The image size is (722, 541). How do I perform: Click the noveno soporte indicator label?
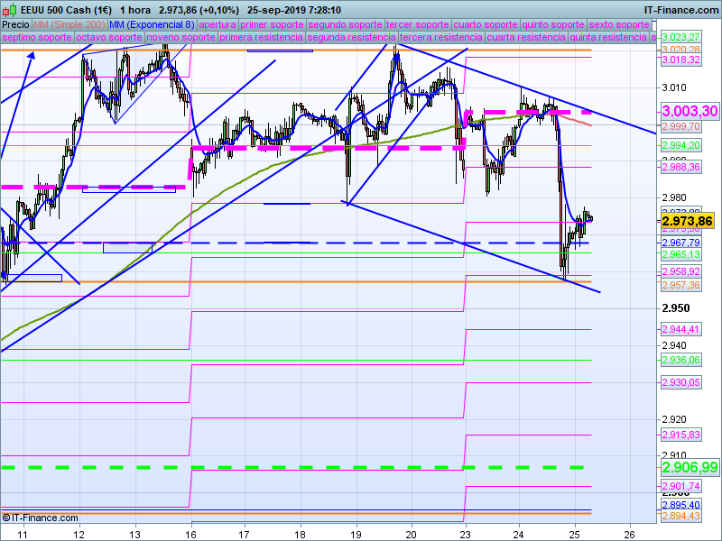pyautogui.click(x=180, y=38)
